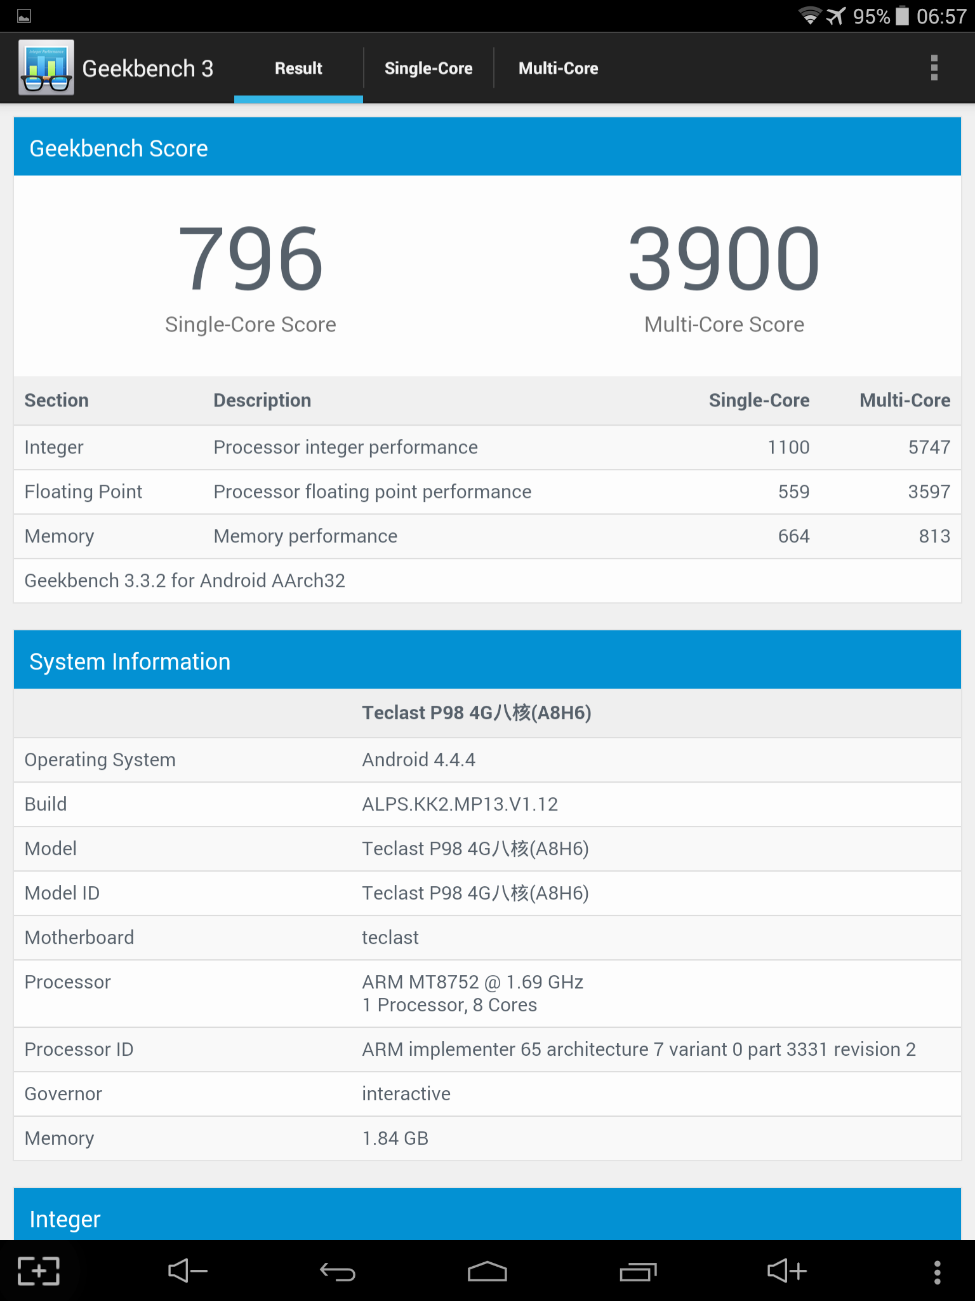The image size is (975, 1301).
Task: Tap the 06:57 clock in the status bar
Action: (941, 17)
